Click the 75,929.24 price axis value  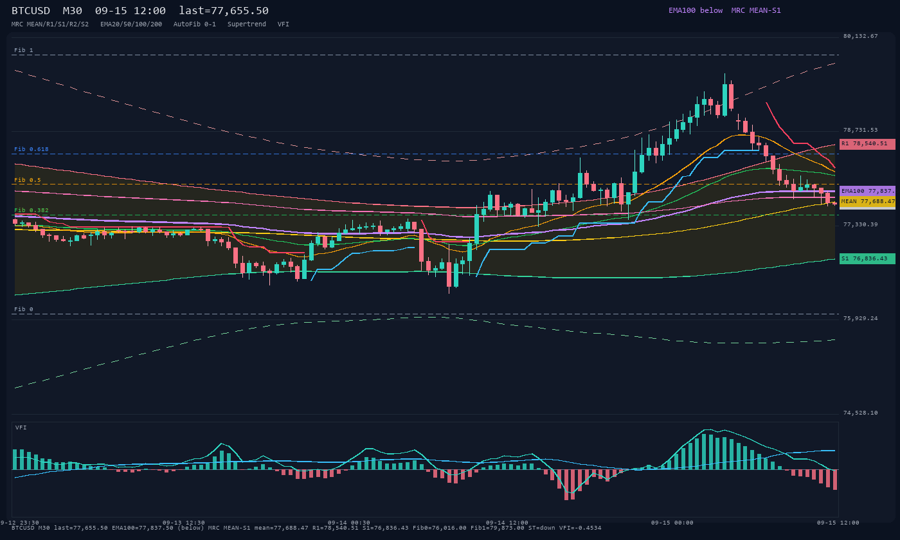(x=860, y=318)
